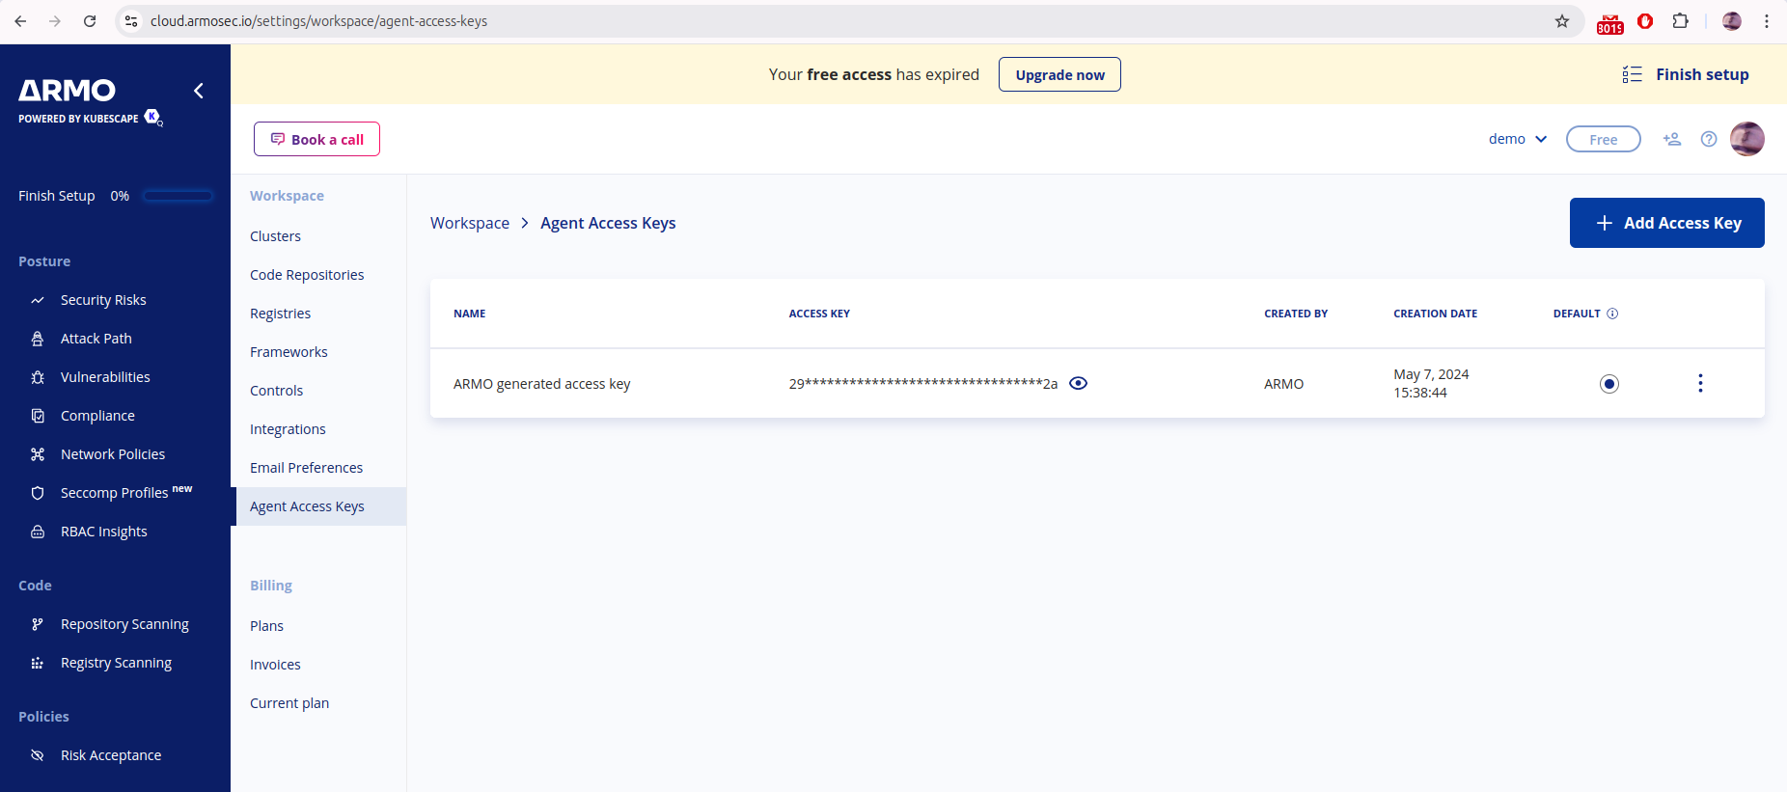Open Controls settings

[276, 391]
